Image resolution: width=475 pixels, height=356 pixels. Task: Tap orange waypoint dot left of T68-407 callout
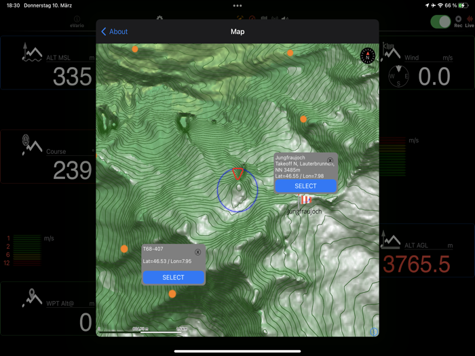[124, 249]
